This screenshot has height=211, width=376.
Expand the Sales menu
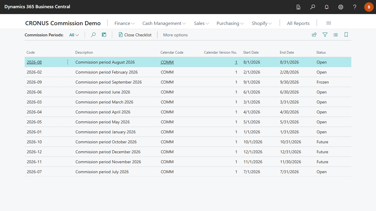201,23
